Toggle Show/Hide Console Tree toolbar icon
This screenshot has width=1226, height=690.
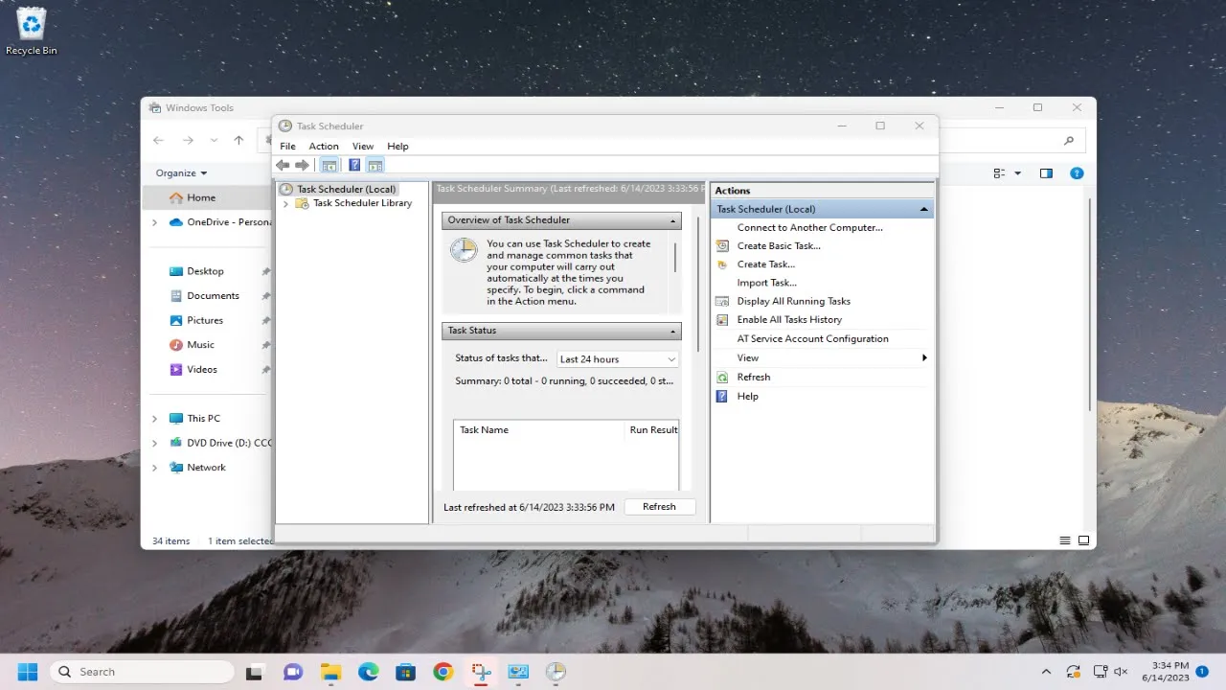click(x=329, y=166)
